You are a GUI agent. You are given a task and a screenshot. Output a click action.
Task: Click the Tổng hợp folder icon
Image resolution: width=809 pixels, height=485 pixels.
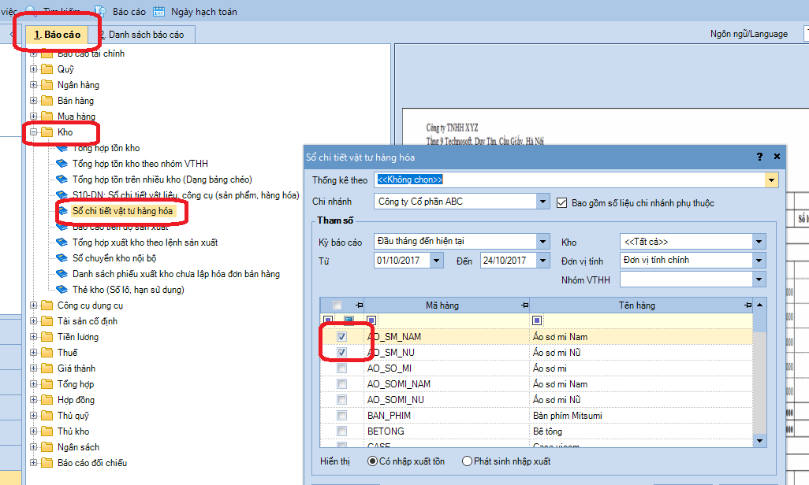[47, 384]
